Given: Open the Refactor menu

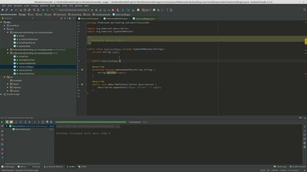Looking at the screenshot, I should [44, 6].
